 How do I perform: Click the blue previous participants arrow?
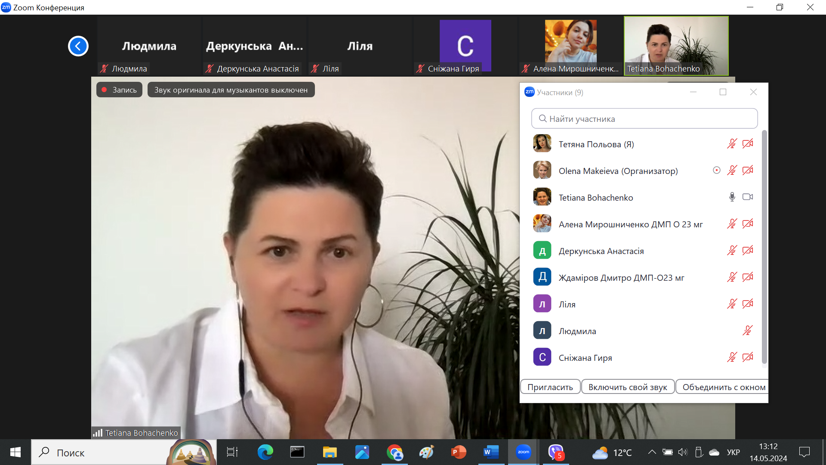pyautogui.click(x=78, y=46)
